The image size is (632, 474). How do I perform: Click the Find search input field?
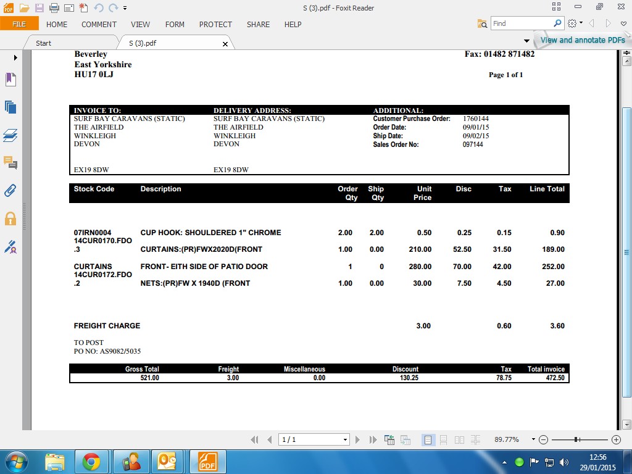pyautogui.click(x=522, y=23)
